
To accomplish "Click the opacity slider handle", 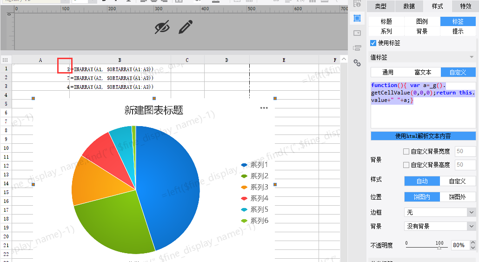I will [439, 248].
